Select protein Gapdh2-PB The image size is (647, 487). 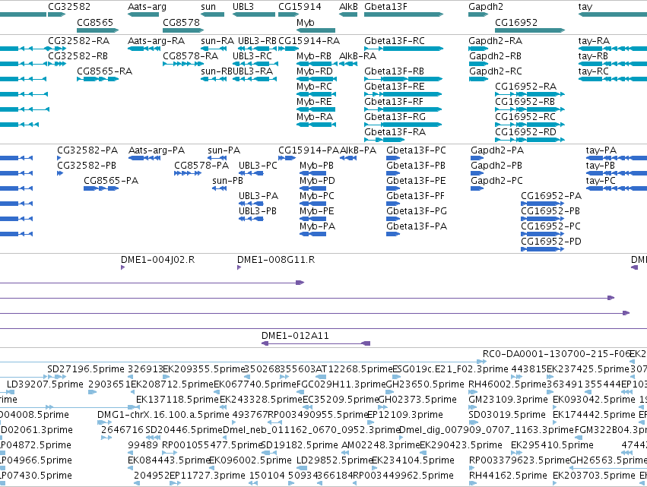click(477, 173)
